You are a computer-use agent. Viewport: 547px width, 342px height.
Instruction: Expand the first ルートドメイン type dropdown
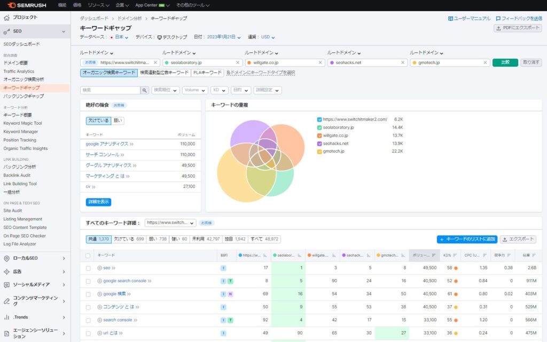click(x=97, y=53)
